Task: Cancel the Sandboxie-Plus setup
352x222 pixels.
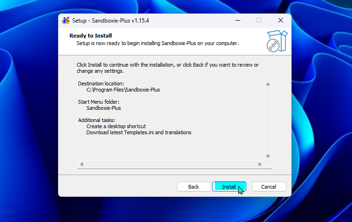Action: [x=269, y=186]
